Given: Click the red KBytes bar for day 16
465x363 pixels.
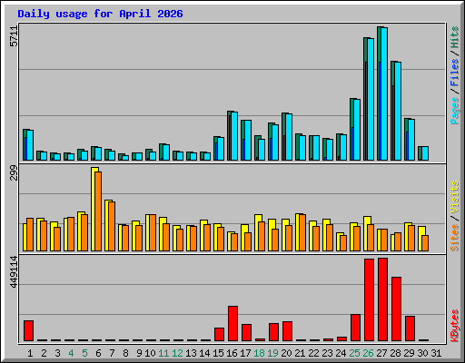Looking at the screenshot, I should (x=232, y=324).
